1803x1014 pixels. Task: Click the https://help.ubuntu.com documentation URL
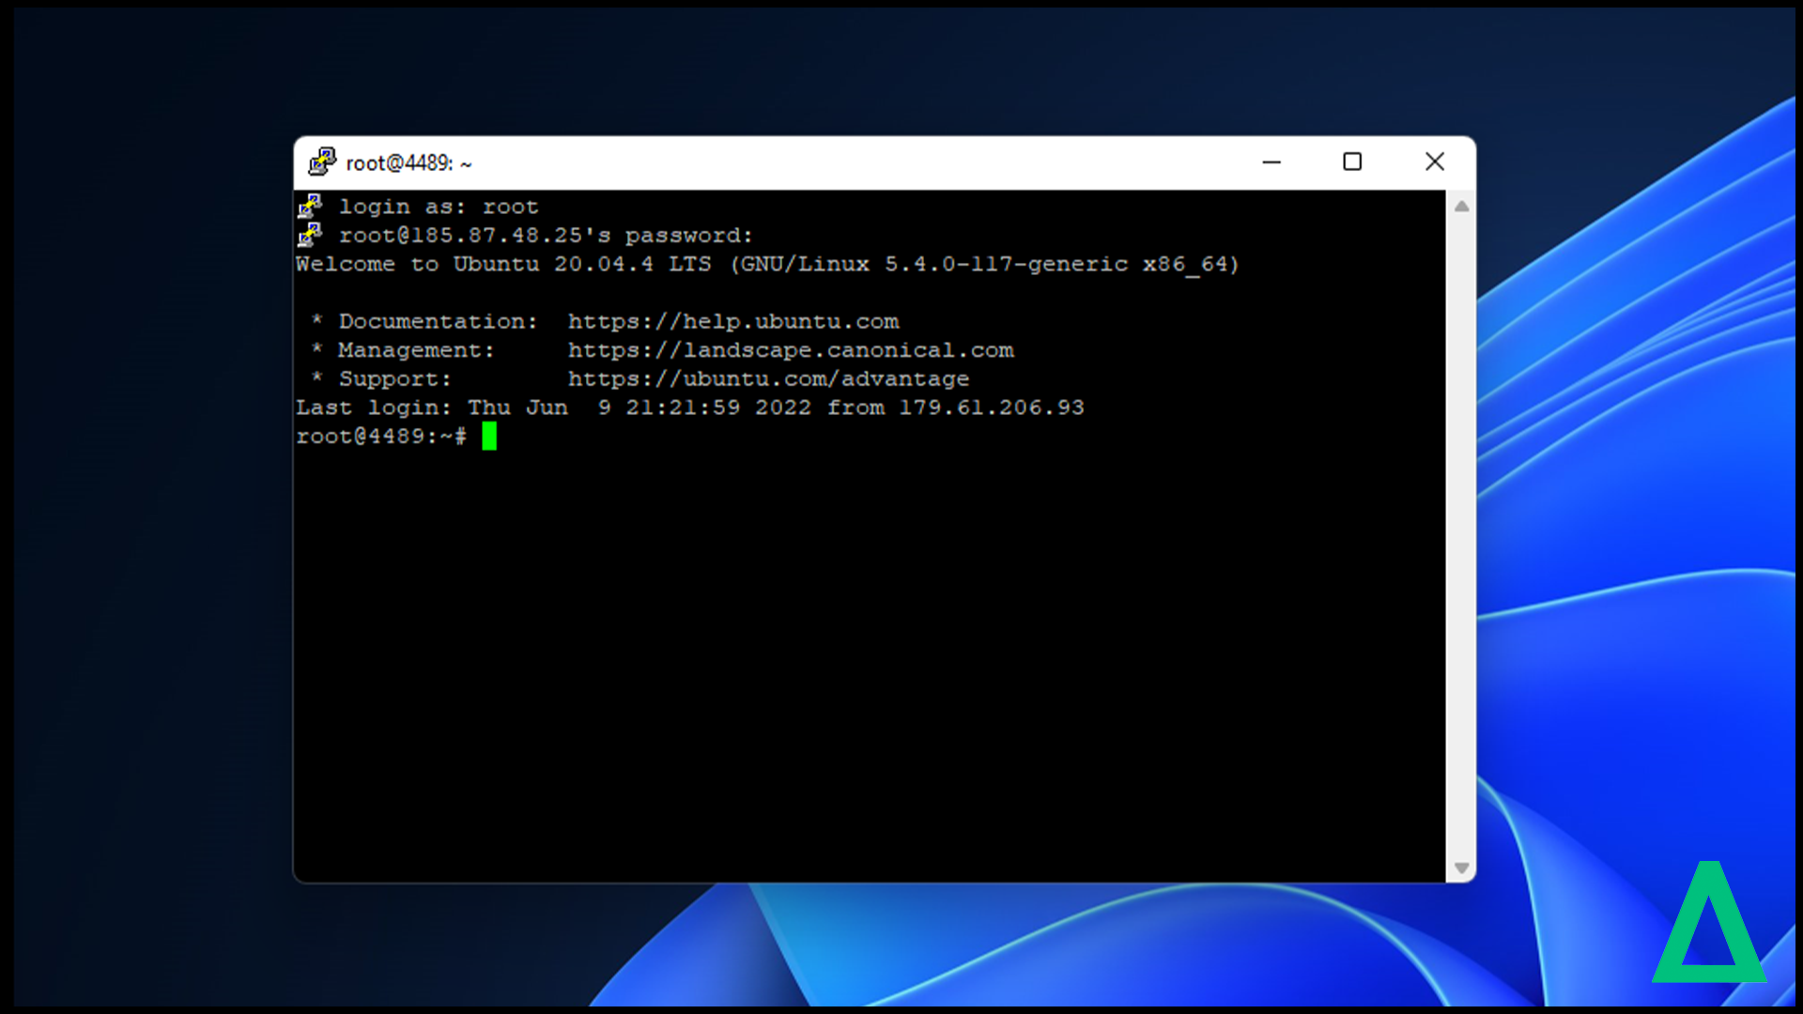point(733,322)
